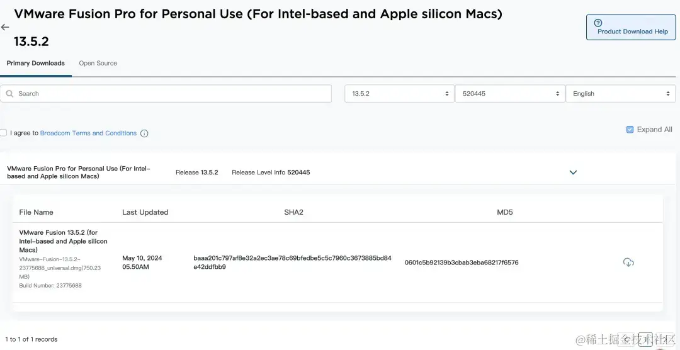Click the info icon beside Terms and Conditions

[144, 133]
